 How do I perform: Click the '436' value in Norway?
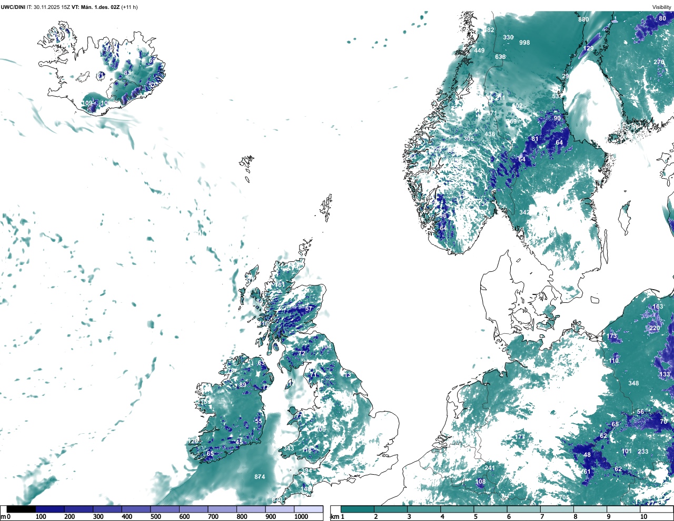(490, 134)
